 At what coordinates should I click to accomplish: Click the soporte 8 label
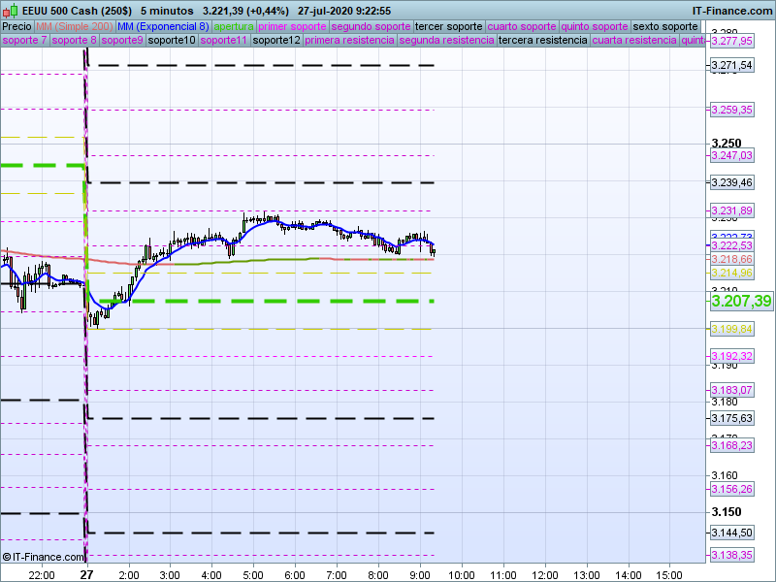pos(74,40)
